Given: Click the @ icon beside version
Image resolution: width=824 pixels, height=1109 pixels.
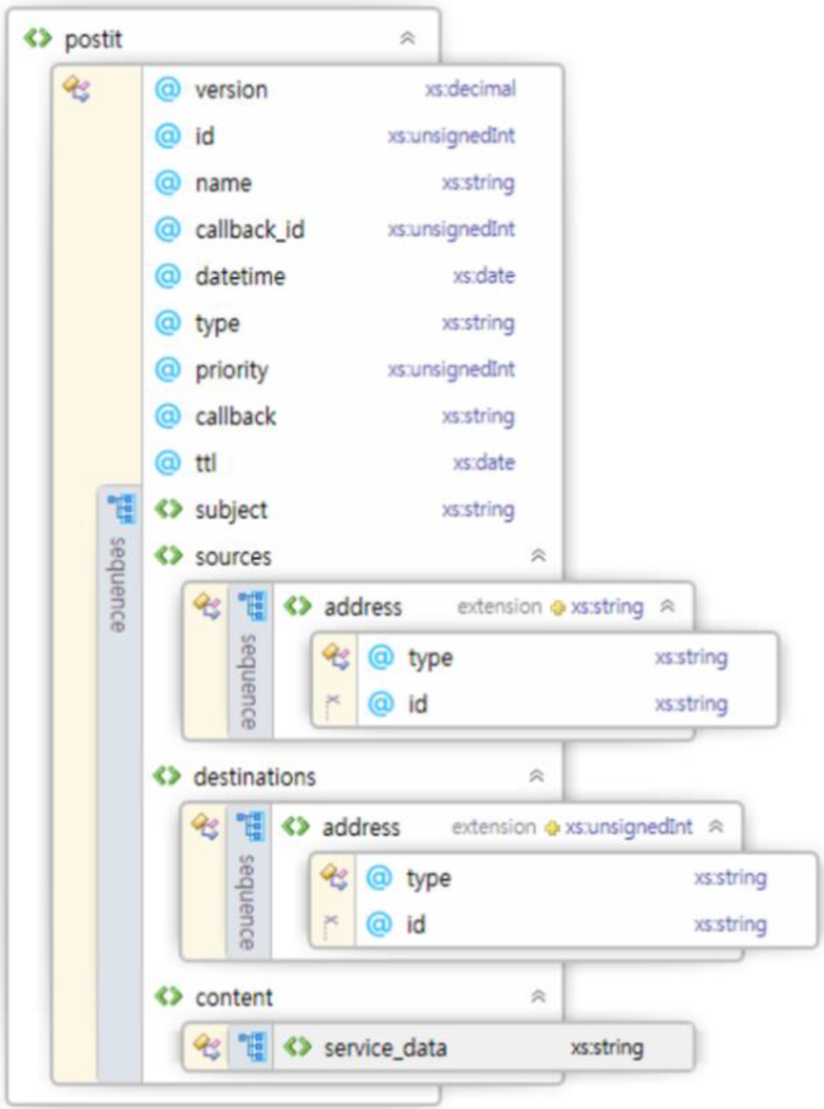Looking at the screenshot, I should [x=167, y=89].
